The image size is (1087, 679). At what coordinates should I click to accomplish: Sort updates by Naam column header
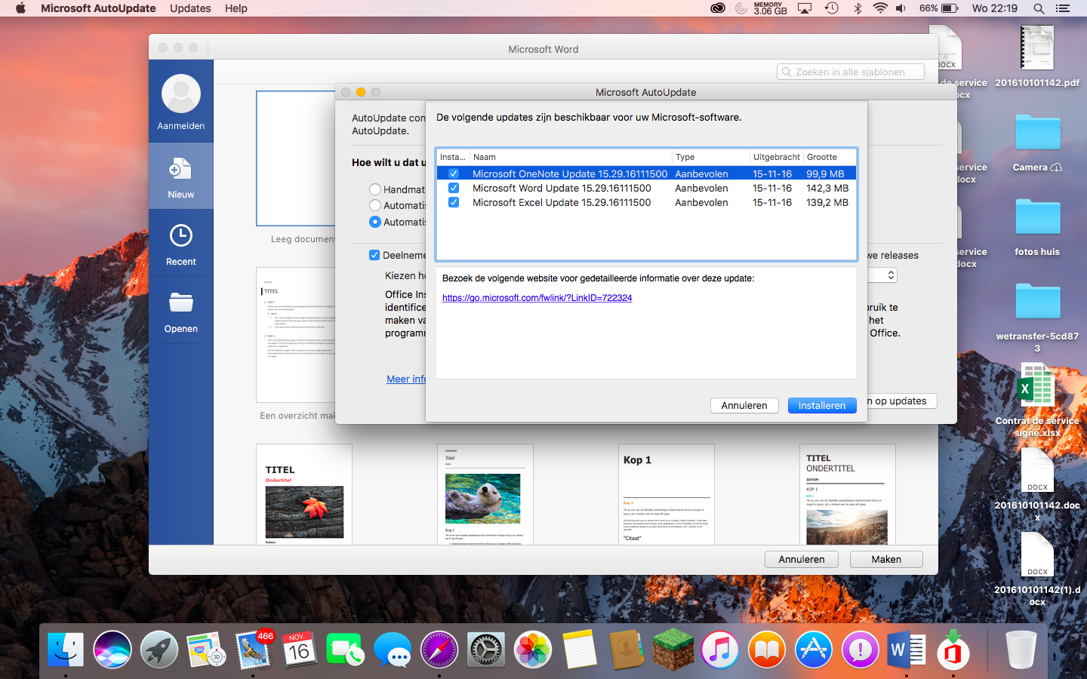[570, 157]
